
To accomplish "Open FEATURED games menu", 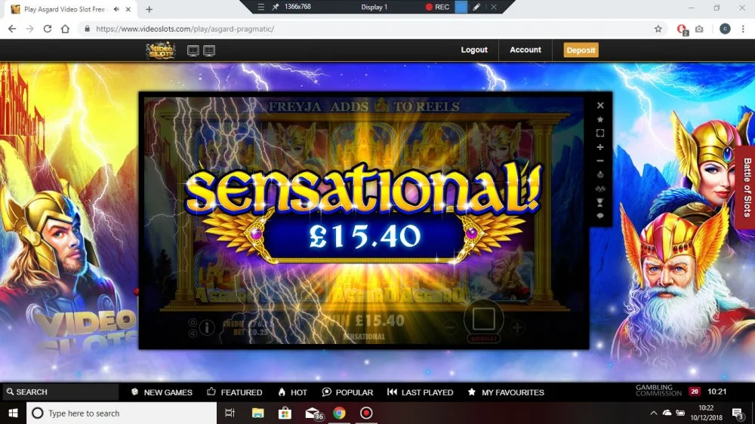I will click(x=235, y=392).
